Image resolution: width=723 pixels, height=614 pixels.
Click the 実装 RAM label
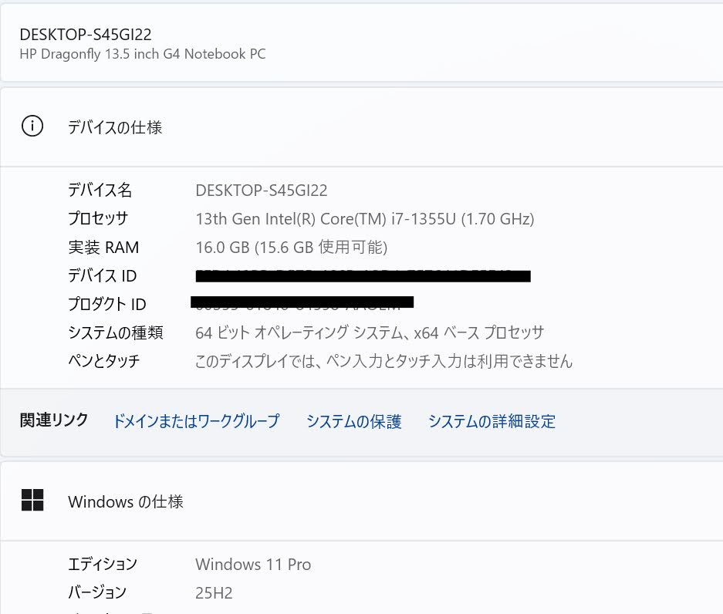coord(103,247)
